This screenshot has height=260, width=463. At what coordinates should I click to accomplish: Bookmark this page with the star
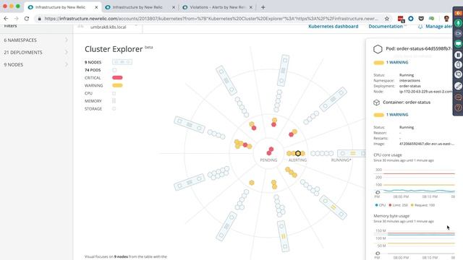(387, 19)
